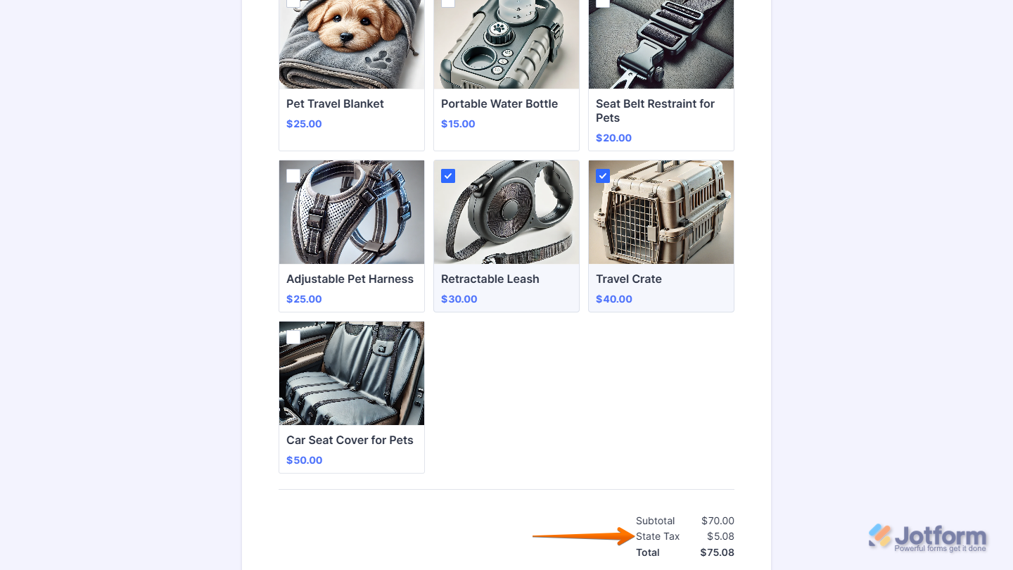
Task: Click the $40.00 Travel Crate price
Action: pyautogui.click(x=614, y=299)
